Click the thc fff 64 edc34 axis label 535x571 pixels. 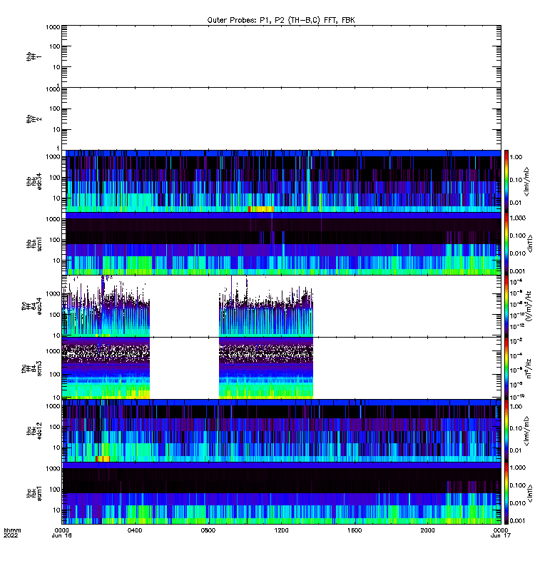pos(31,306)
